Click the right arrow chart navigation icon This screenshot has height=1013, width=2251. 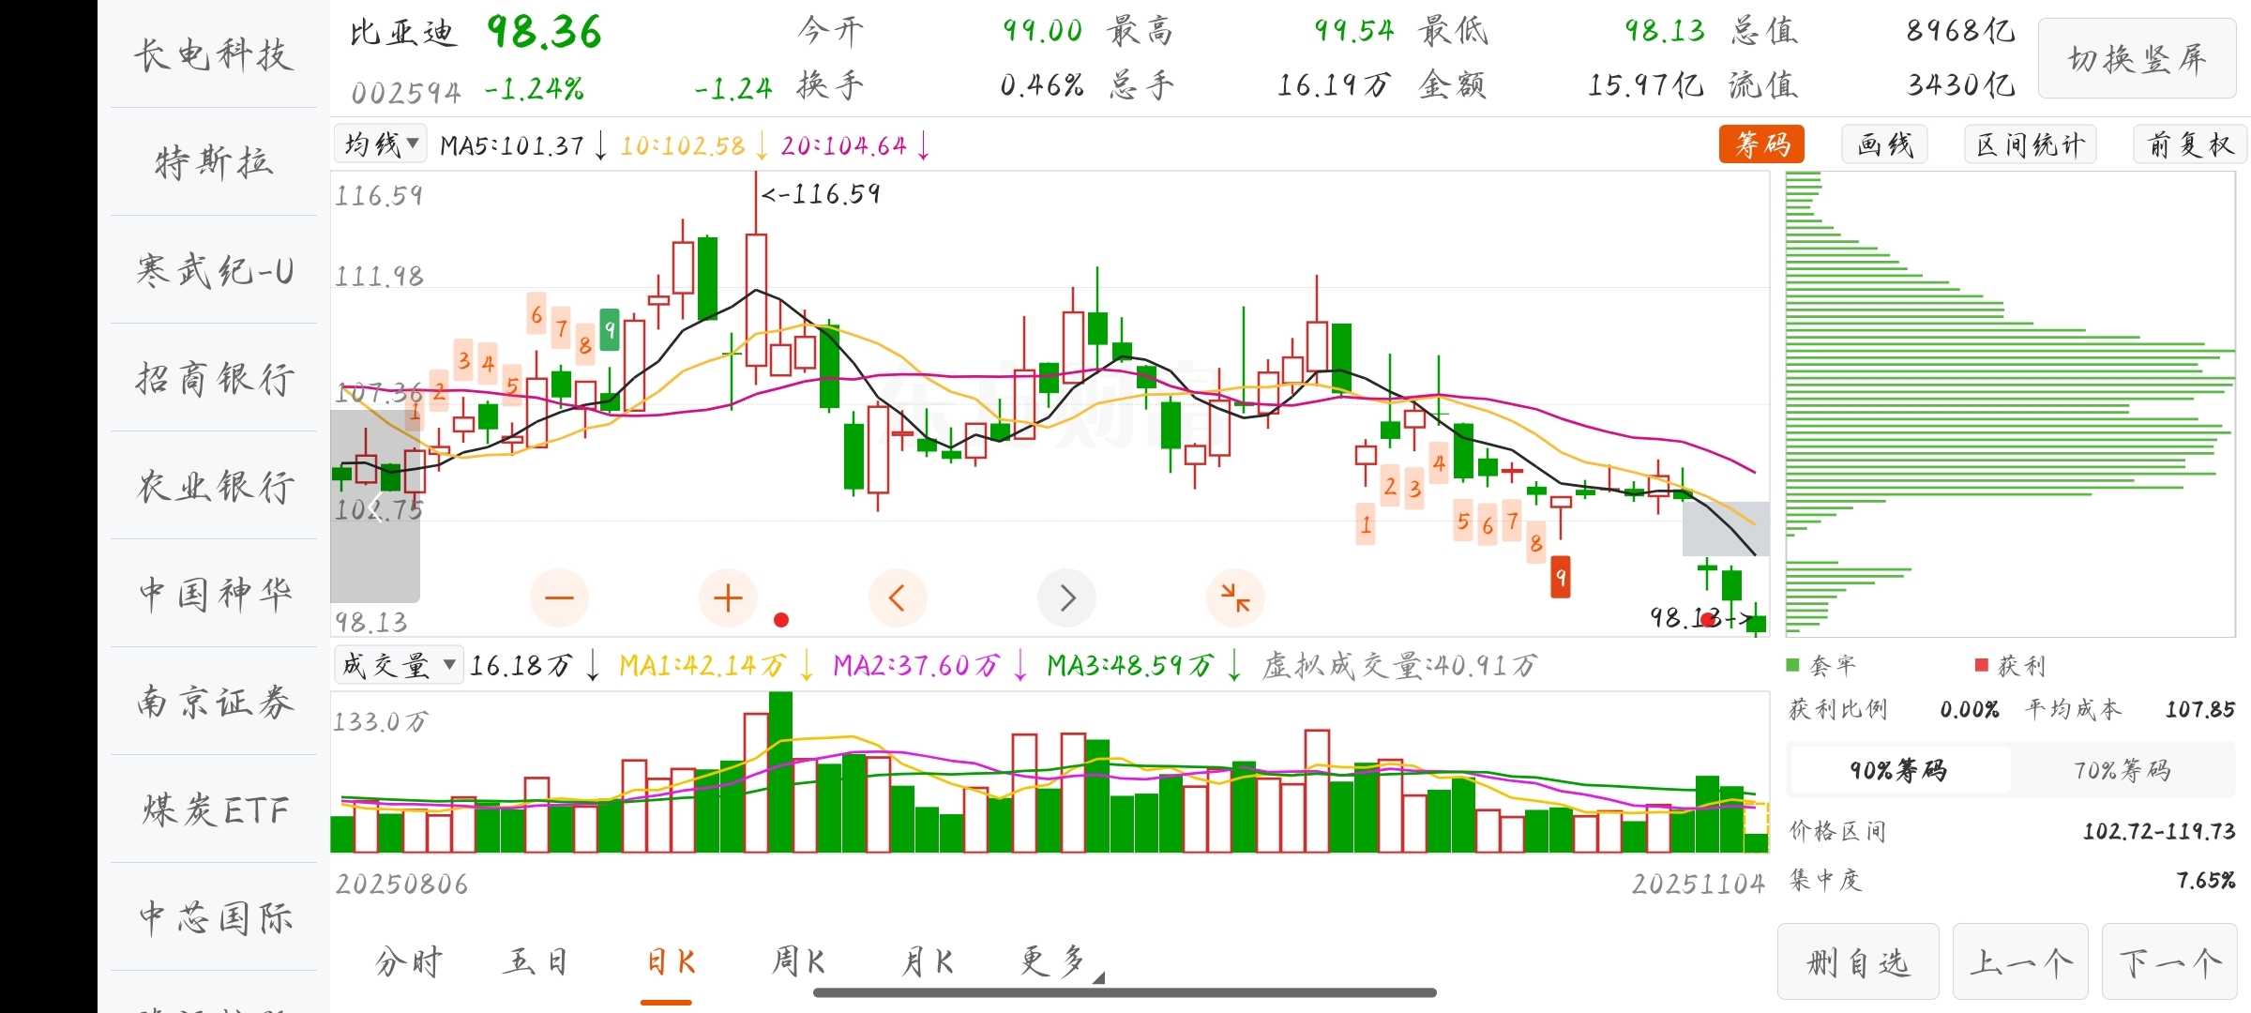click(1066, 597)
